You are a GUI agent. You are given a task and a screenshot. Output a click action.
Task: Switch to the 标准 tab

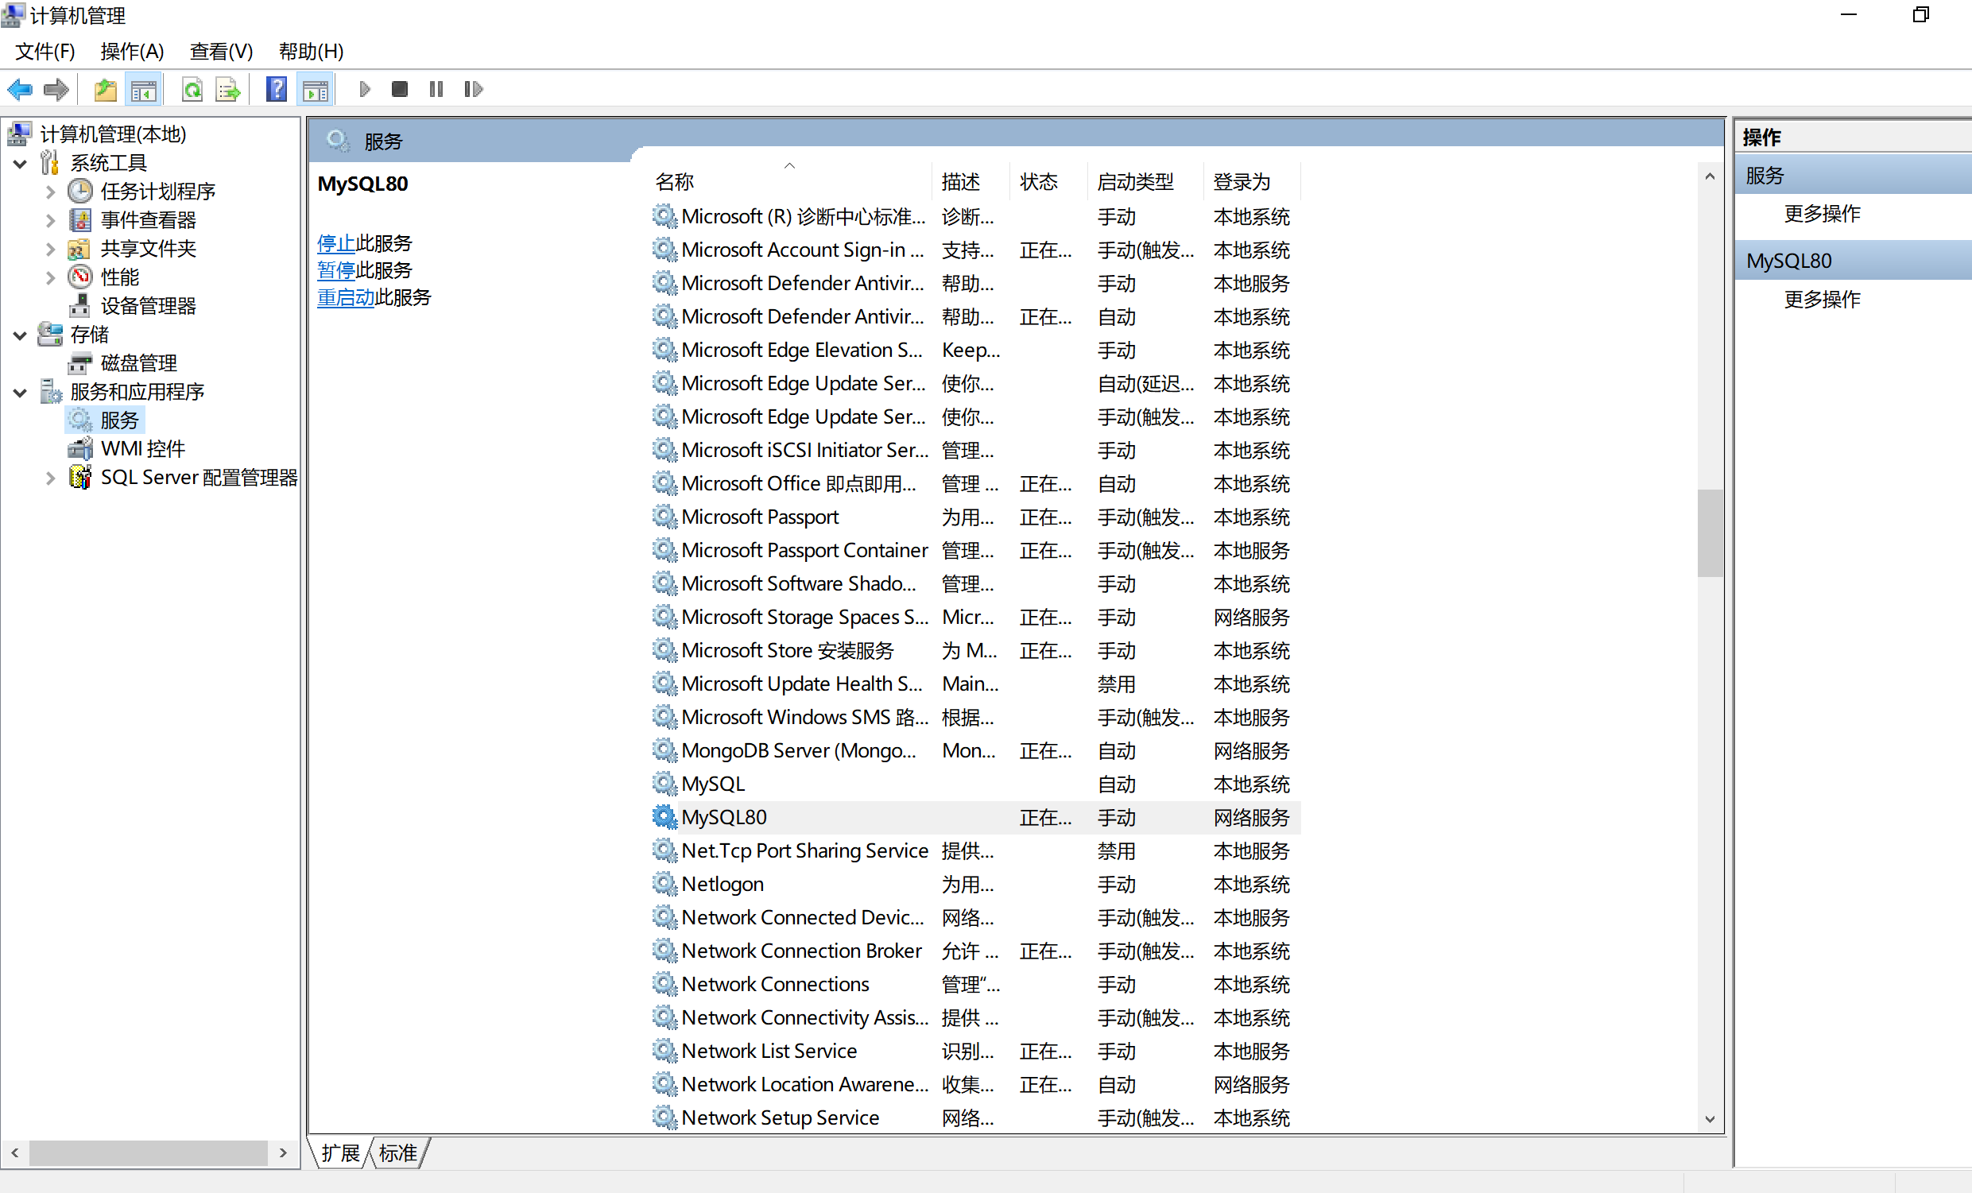click(397, 1153)
